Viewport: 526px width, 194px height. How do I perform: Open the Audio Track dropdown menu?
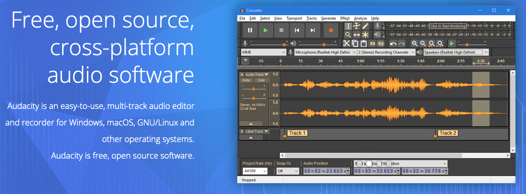point(257,74)
